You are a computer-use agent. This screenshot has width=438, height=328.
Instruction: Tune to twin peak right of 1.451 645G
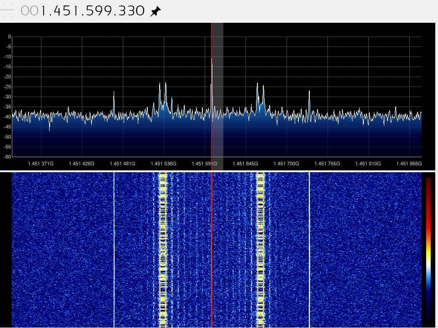[260, 98]
